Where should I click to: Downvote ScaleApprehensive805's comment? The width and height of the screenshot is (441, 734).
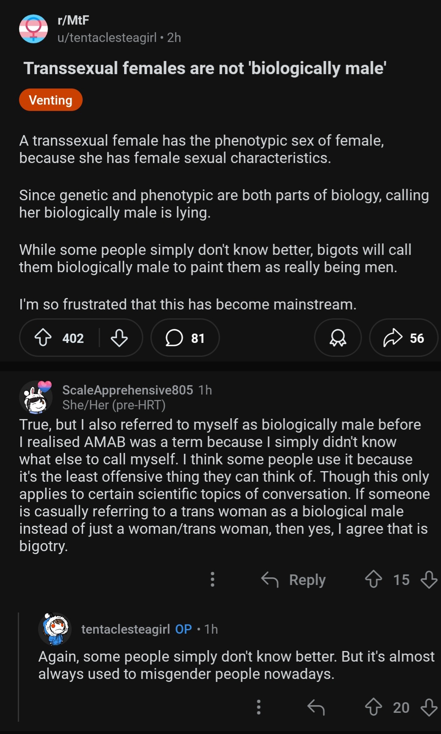429,579
